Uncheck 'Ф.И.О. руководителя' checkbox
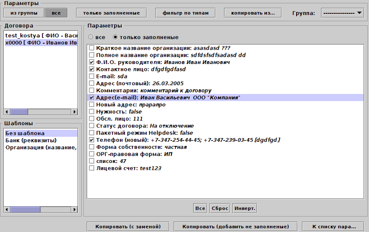The image size is (369, 232). [x=92, y=62]
